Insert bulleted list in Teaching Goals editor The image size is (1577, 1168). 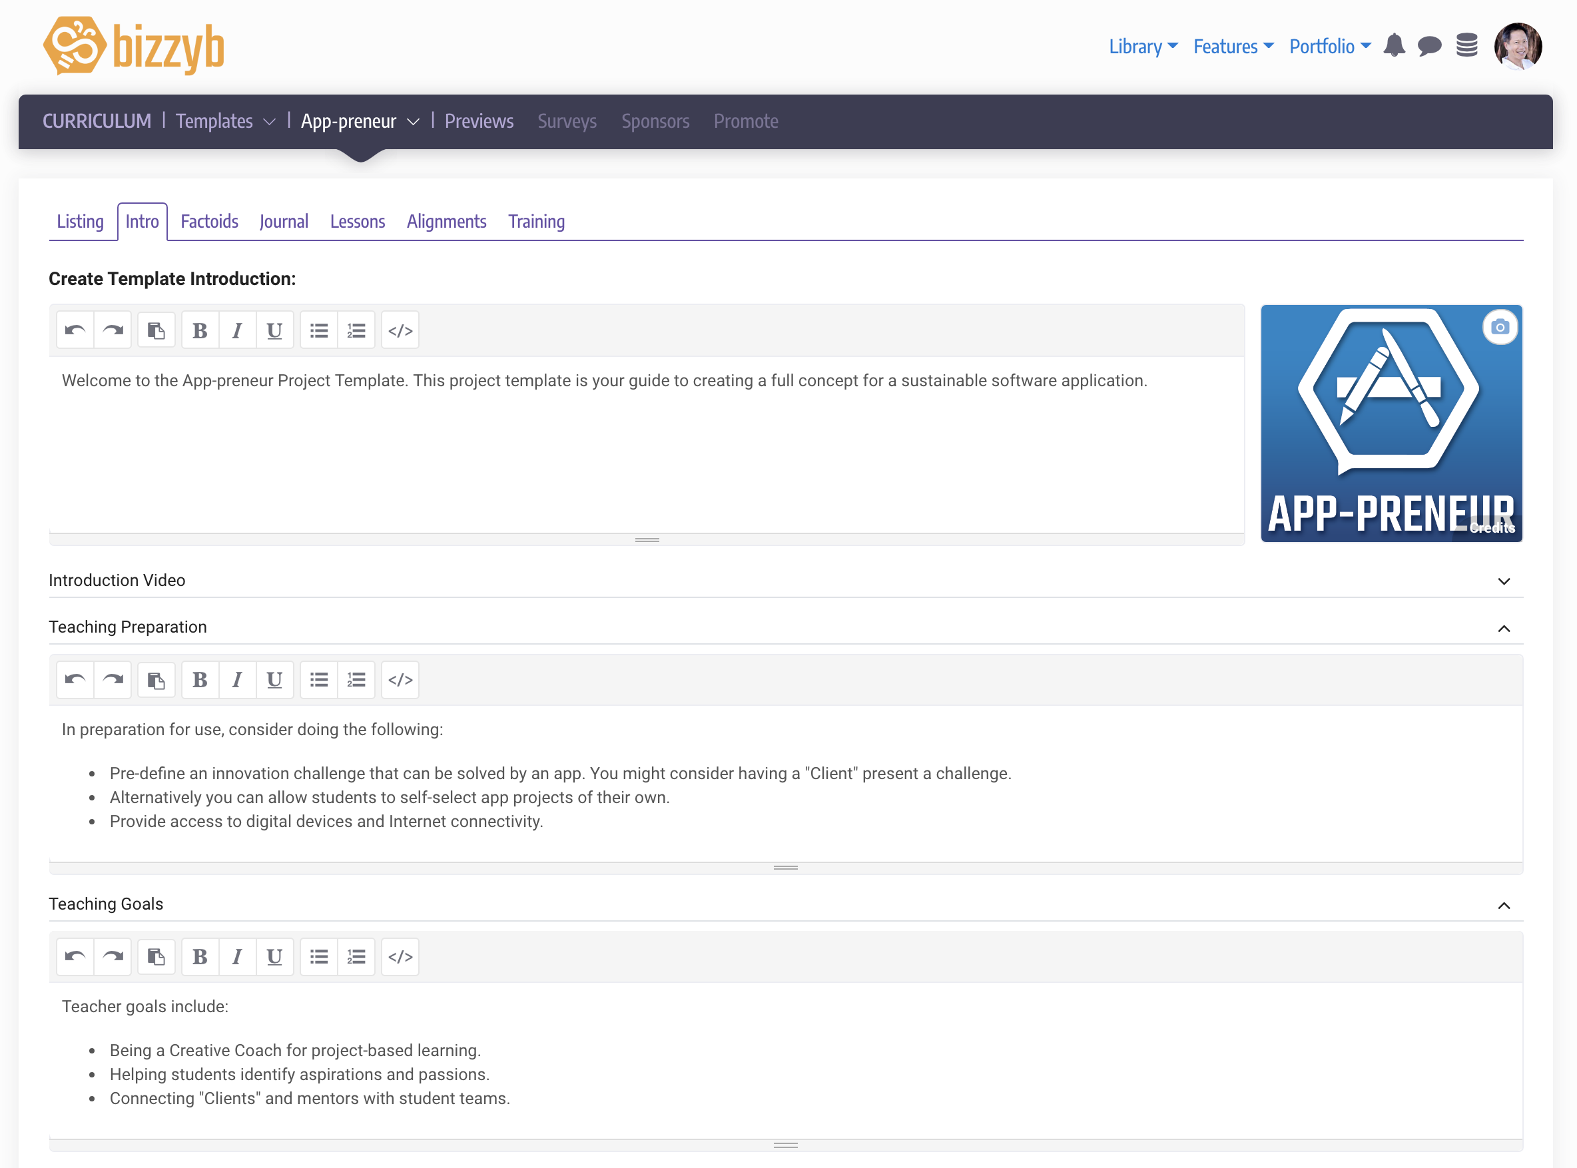pyautogui.click(x=319, y=957)
